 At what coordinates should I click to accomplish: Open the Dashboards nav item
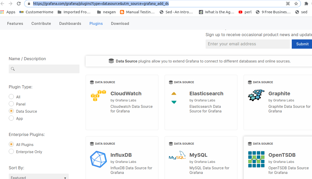(70, 24)
